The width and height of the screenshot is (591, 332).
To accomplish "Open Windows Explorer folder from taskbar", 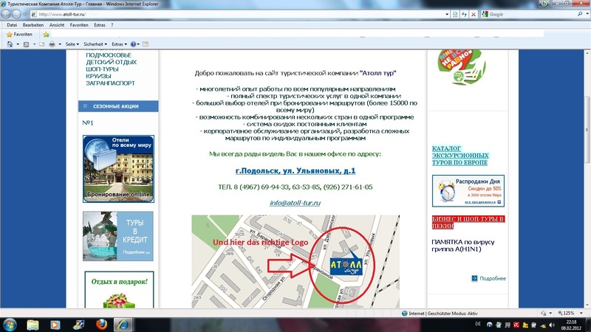I will coord(33,325).
